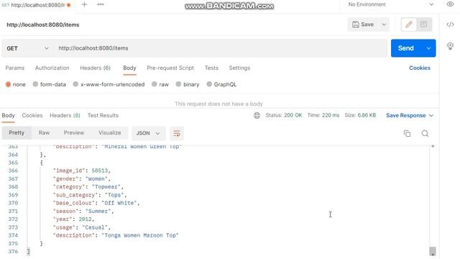This screenshot has height=259, width=460.
Task: Select the request Body tab
Action: click(129, 68)
